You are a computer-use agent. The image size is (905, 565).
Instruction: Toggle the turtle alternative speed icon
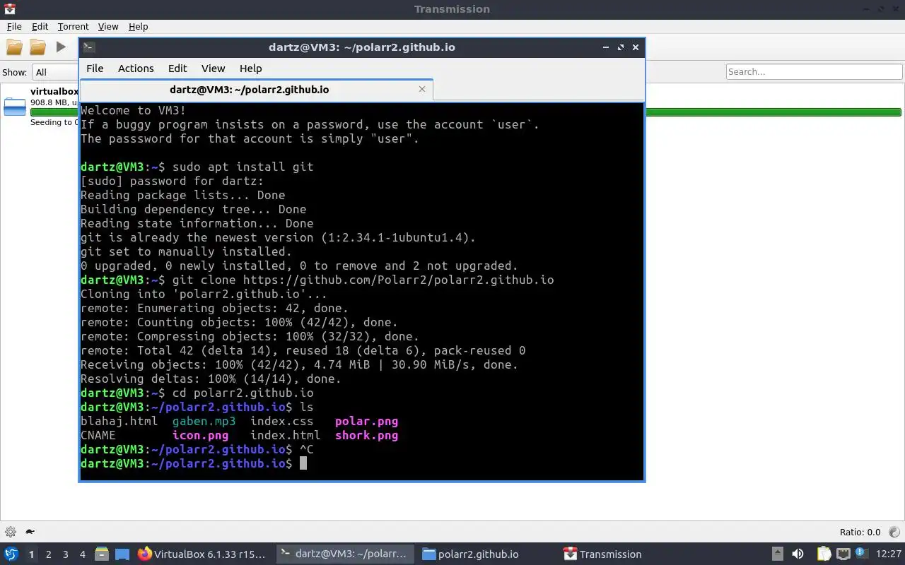click(x=30, y=532)
